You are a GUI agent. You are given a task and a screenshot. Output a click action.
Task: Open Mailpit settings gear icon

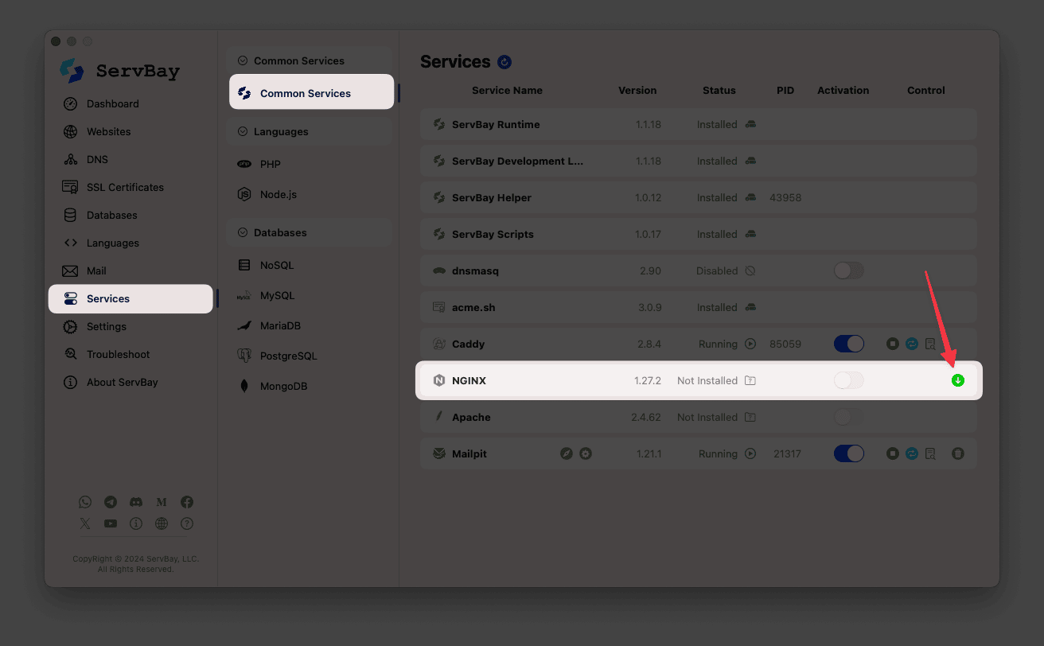(586, 453)
